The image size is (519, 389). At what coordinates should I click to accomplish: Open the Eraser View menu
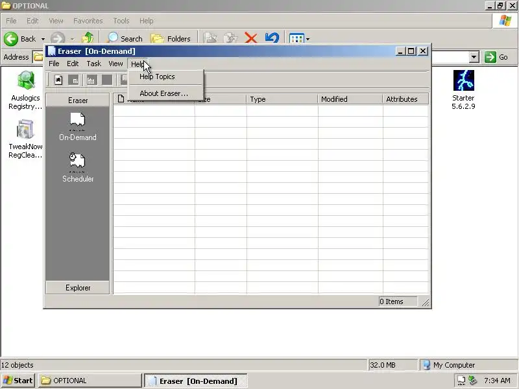pyautogui.click(x=115, y=64)
